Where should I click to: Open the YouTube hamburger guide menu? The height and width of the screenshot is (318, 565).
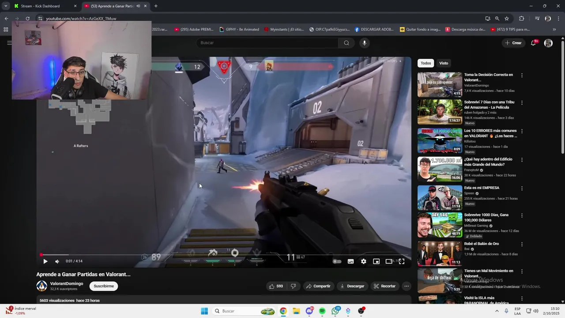pyautogui.click(x=9, y=43)
